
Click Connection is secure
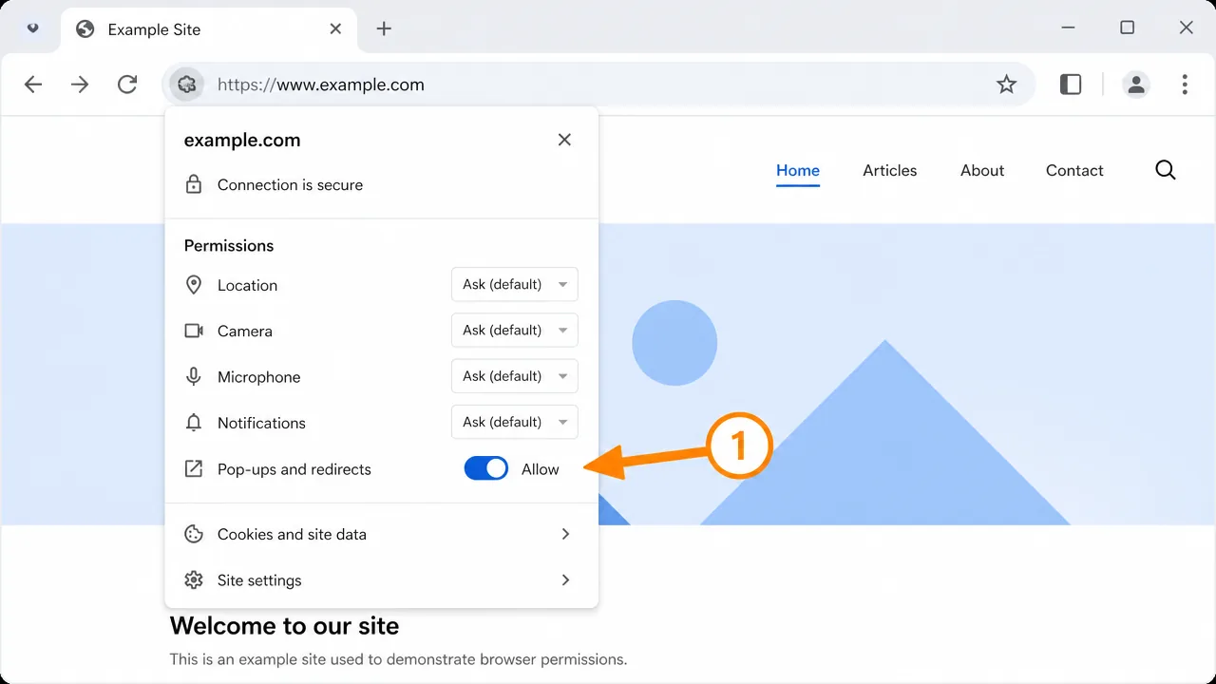click(x=290, y=185)
